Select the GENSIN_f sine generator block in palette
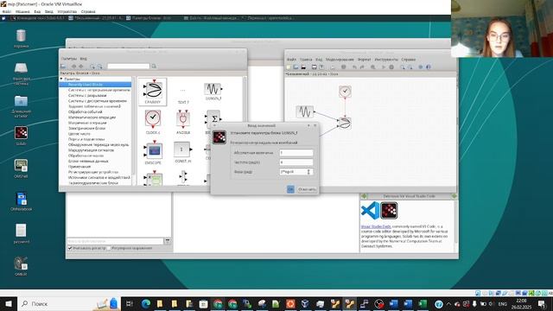This screenshot has height=311, width=553. point(213,92)
